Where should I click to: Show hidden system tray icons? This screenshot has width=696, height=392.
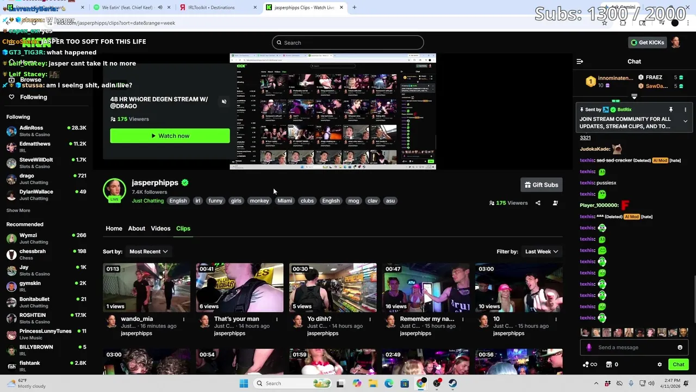click(596, 383)
